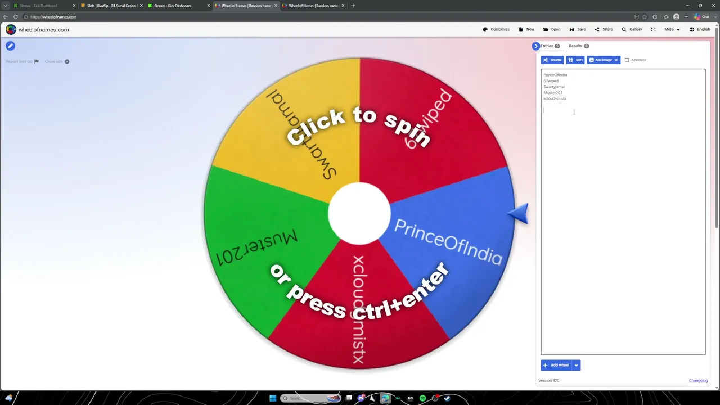Image resolution: width=720 pixels, height=405 pixels.
Task: Open a new browser tab
Action: 353,6
